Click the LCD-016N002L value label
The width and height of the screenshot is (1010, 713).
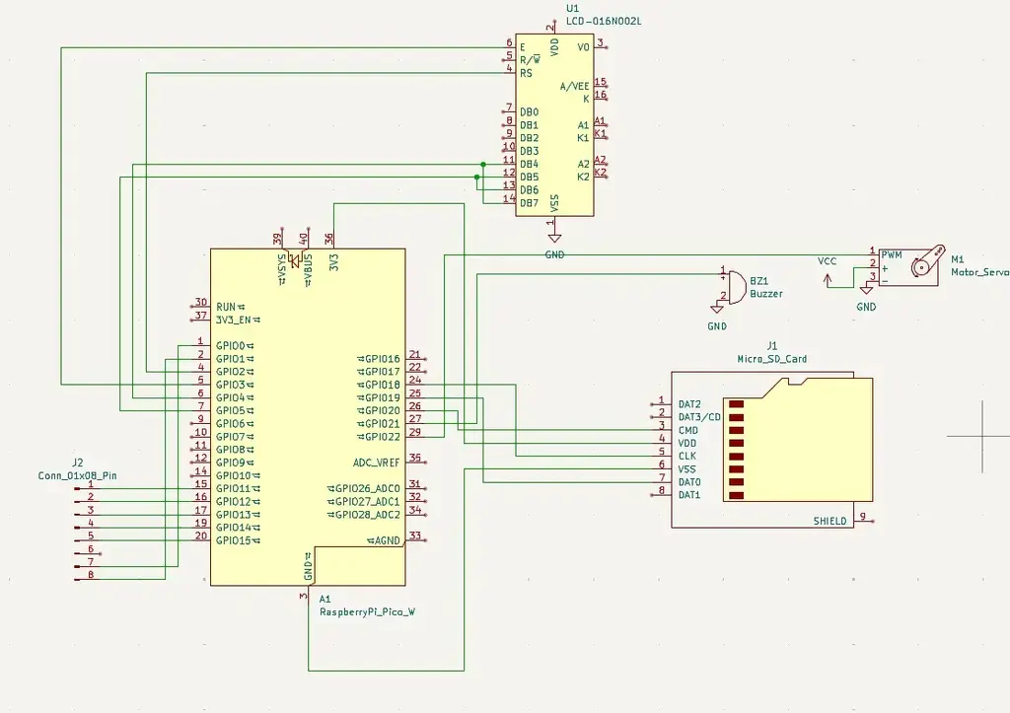point(604,22)
